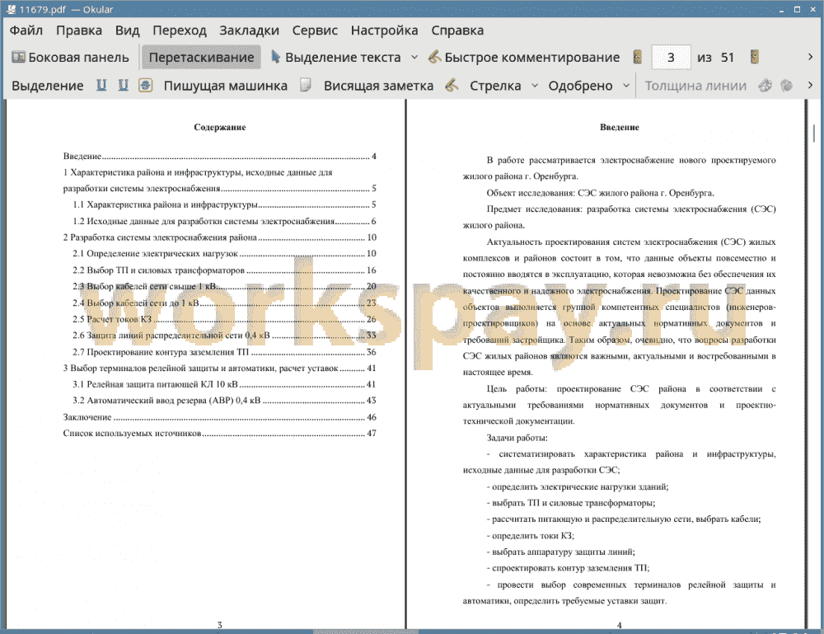Click contents entry 'Заключение' page 46
Image resolution: width=824 pixels, height=634 pixels.
tap(220, 417)
